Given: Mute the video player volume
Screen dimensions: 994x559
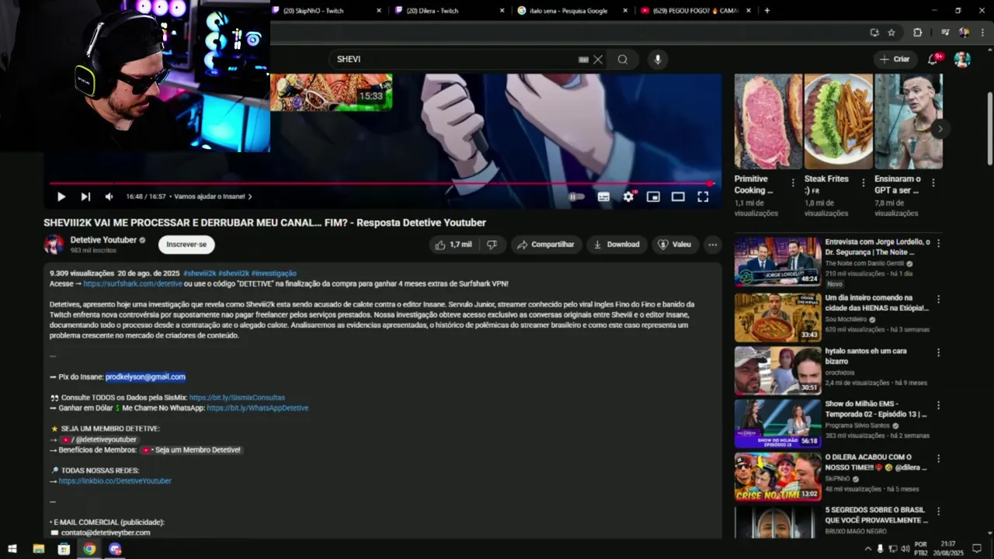Looking at the screenshot, I should click(109, 196).
